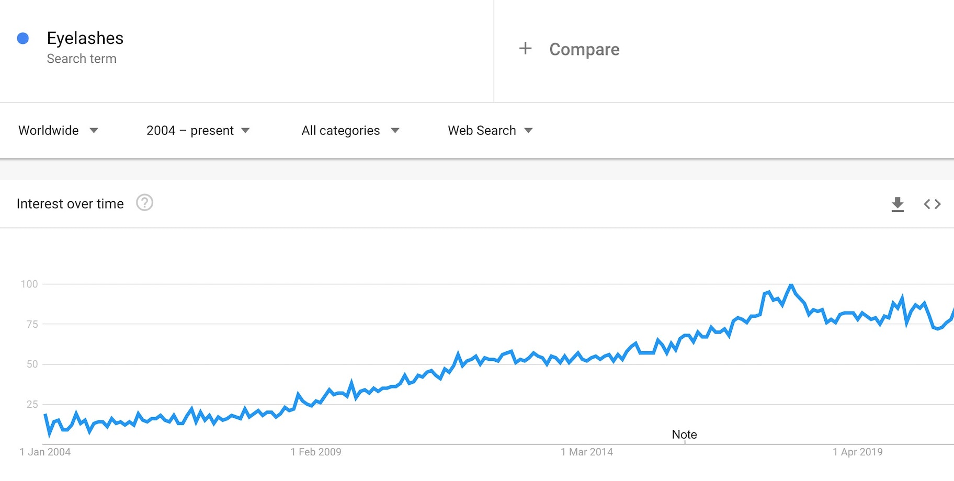
Task: Click the Interest over time heading
Action: [x=70, y=203]
